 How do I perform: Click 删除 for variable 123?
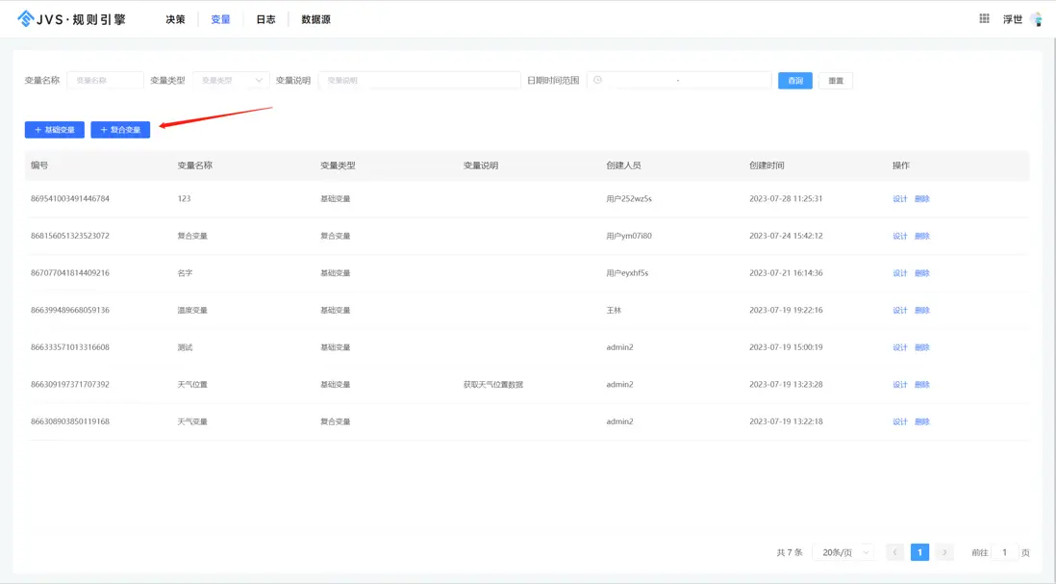pyautogui.click(x=922, y=199)
